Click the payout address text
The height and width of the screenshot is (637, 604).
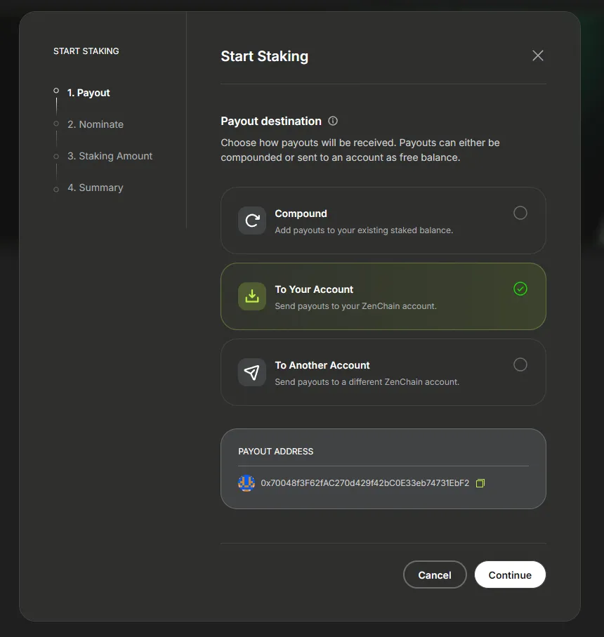point(365,483)
